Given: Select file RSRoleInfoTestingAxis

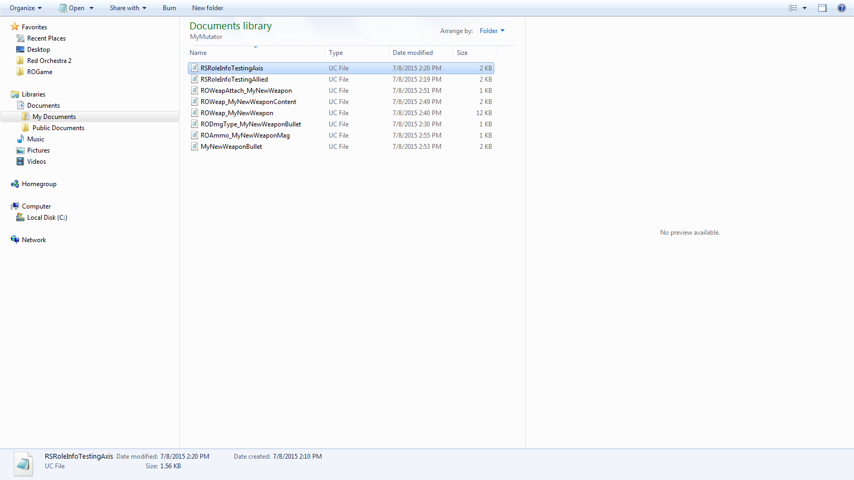Looking at the screenshot, I should (341, 68).
